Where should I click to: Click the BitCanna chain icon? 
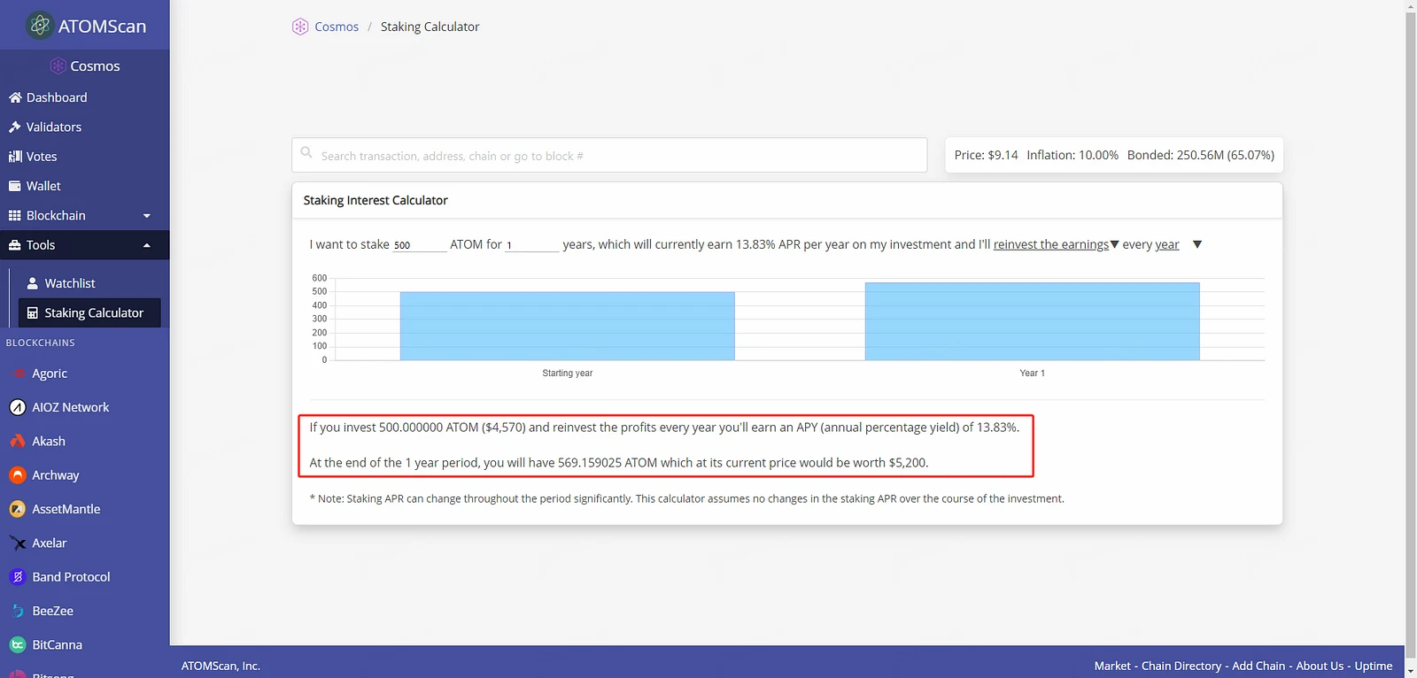click(17, 644)
